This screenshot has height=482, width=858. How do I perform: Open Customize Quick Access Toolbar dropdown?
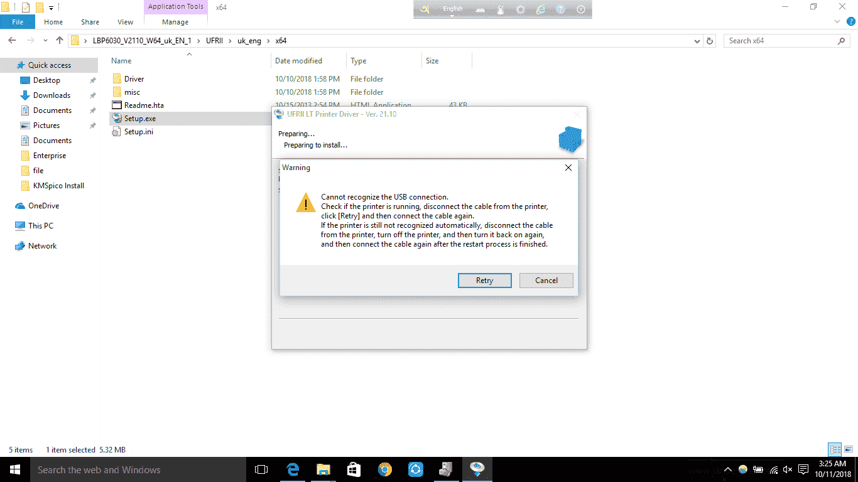tap(52, 8)
